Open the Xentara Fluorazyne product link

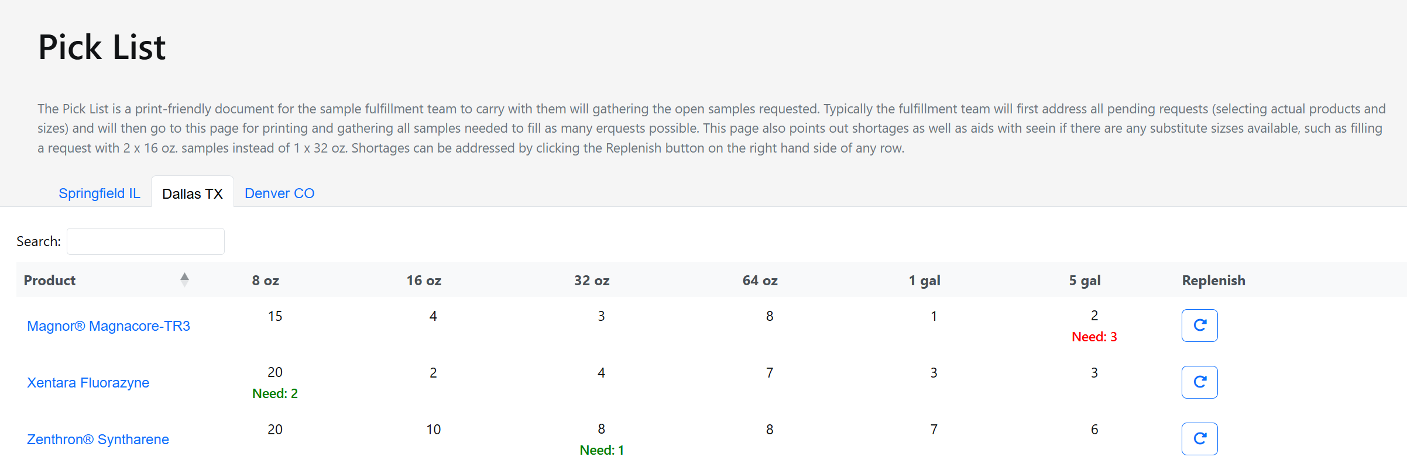[x=88, y=383]
